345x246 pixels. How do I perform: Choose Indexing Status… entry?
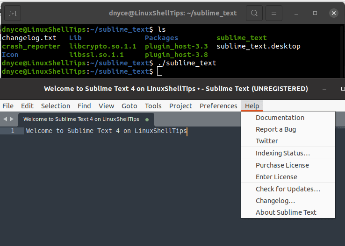coord(288,153)
